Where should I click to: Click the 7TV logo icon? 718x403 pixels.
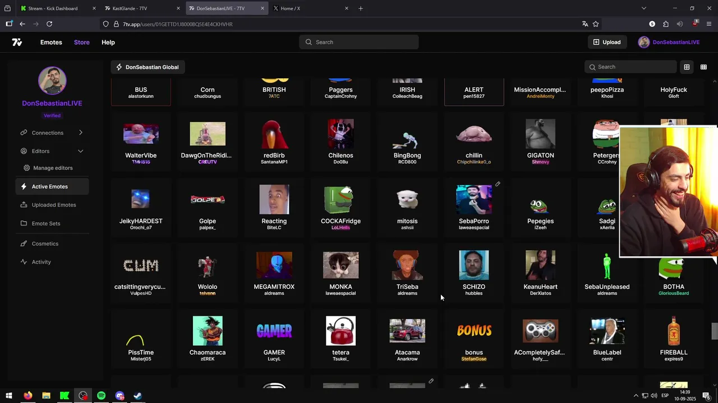(x=17, y=42)
